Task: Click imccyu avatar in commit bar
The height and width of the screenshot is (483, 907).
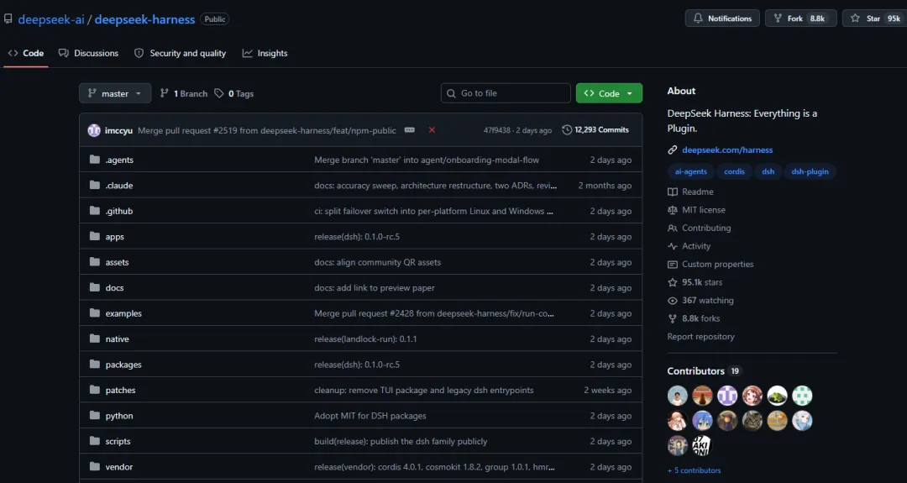Action: (94, 130)
